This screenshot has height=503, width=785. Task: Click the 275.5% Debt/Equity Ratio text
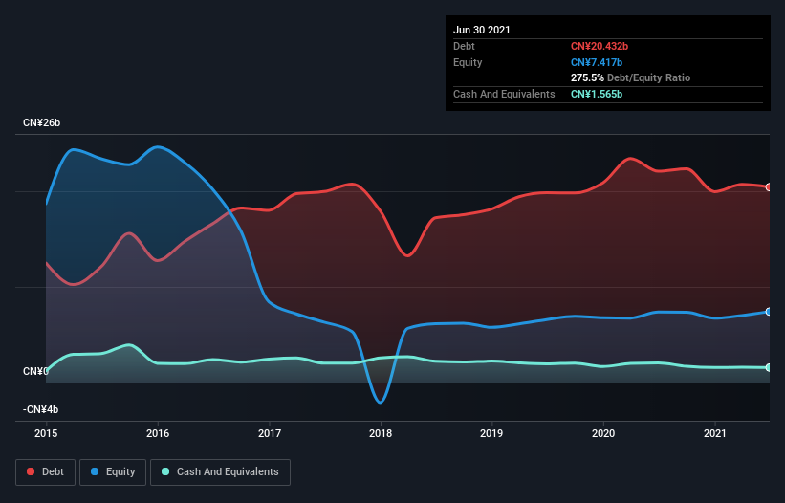630,78
